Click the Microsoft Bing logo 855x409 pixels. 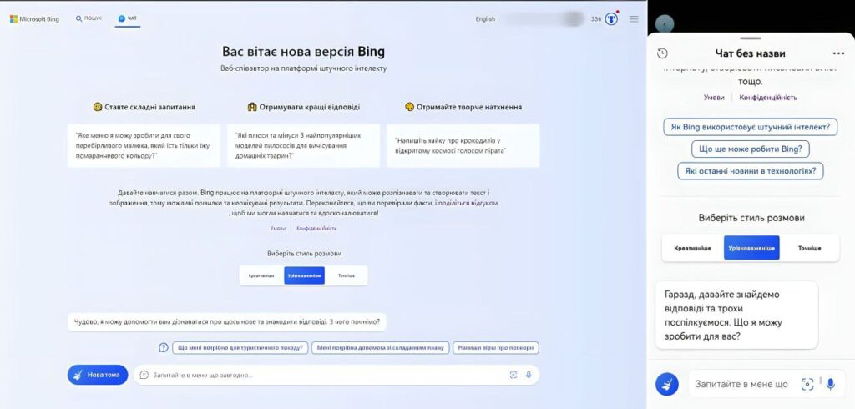click(34, 19)
